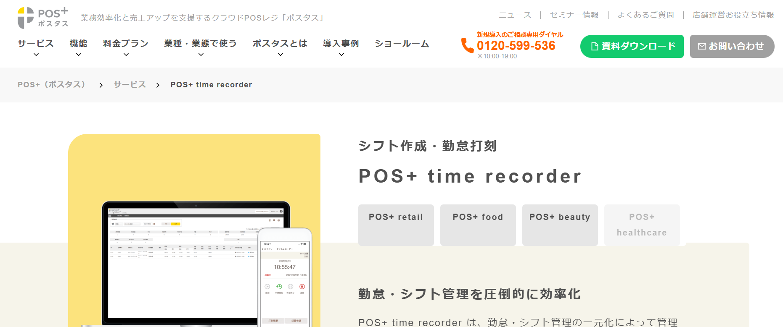Click the POS+ time recorder heading
This screenshot has width=783, height=327.
point(470,176)
